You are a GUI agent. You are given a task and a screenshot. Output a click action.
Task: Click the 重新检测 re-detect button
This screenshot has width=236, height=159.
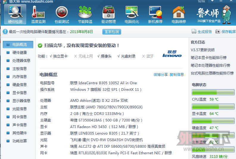(112, 32)
